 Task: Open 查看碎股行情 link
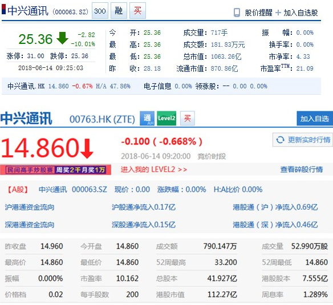point(302,169)
